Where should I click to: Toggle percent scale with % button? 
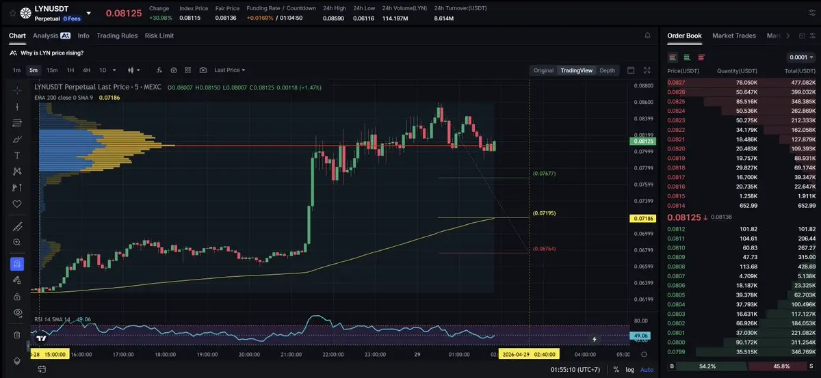(616, 370)
